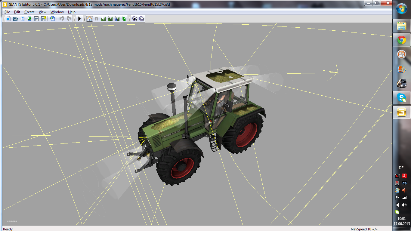Open the Edit menu
The image size is (411, 231).
(x=17, y=12)
